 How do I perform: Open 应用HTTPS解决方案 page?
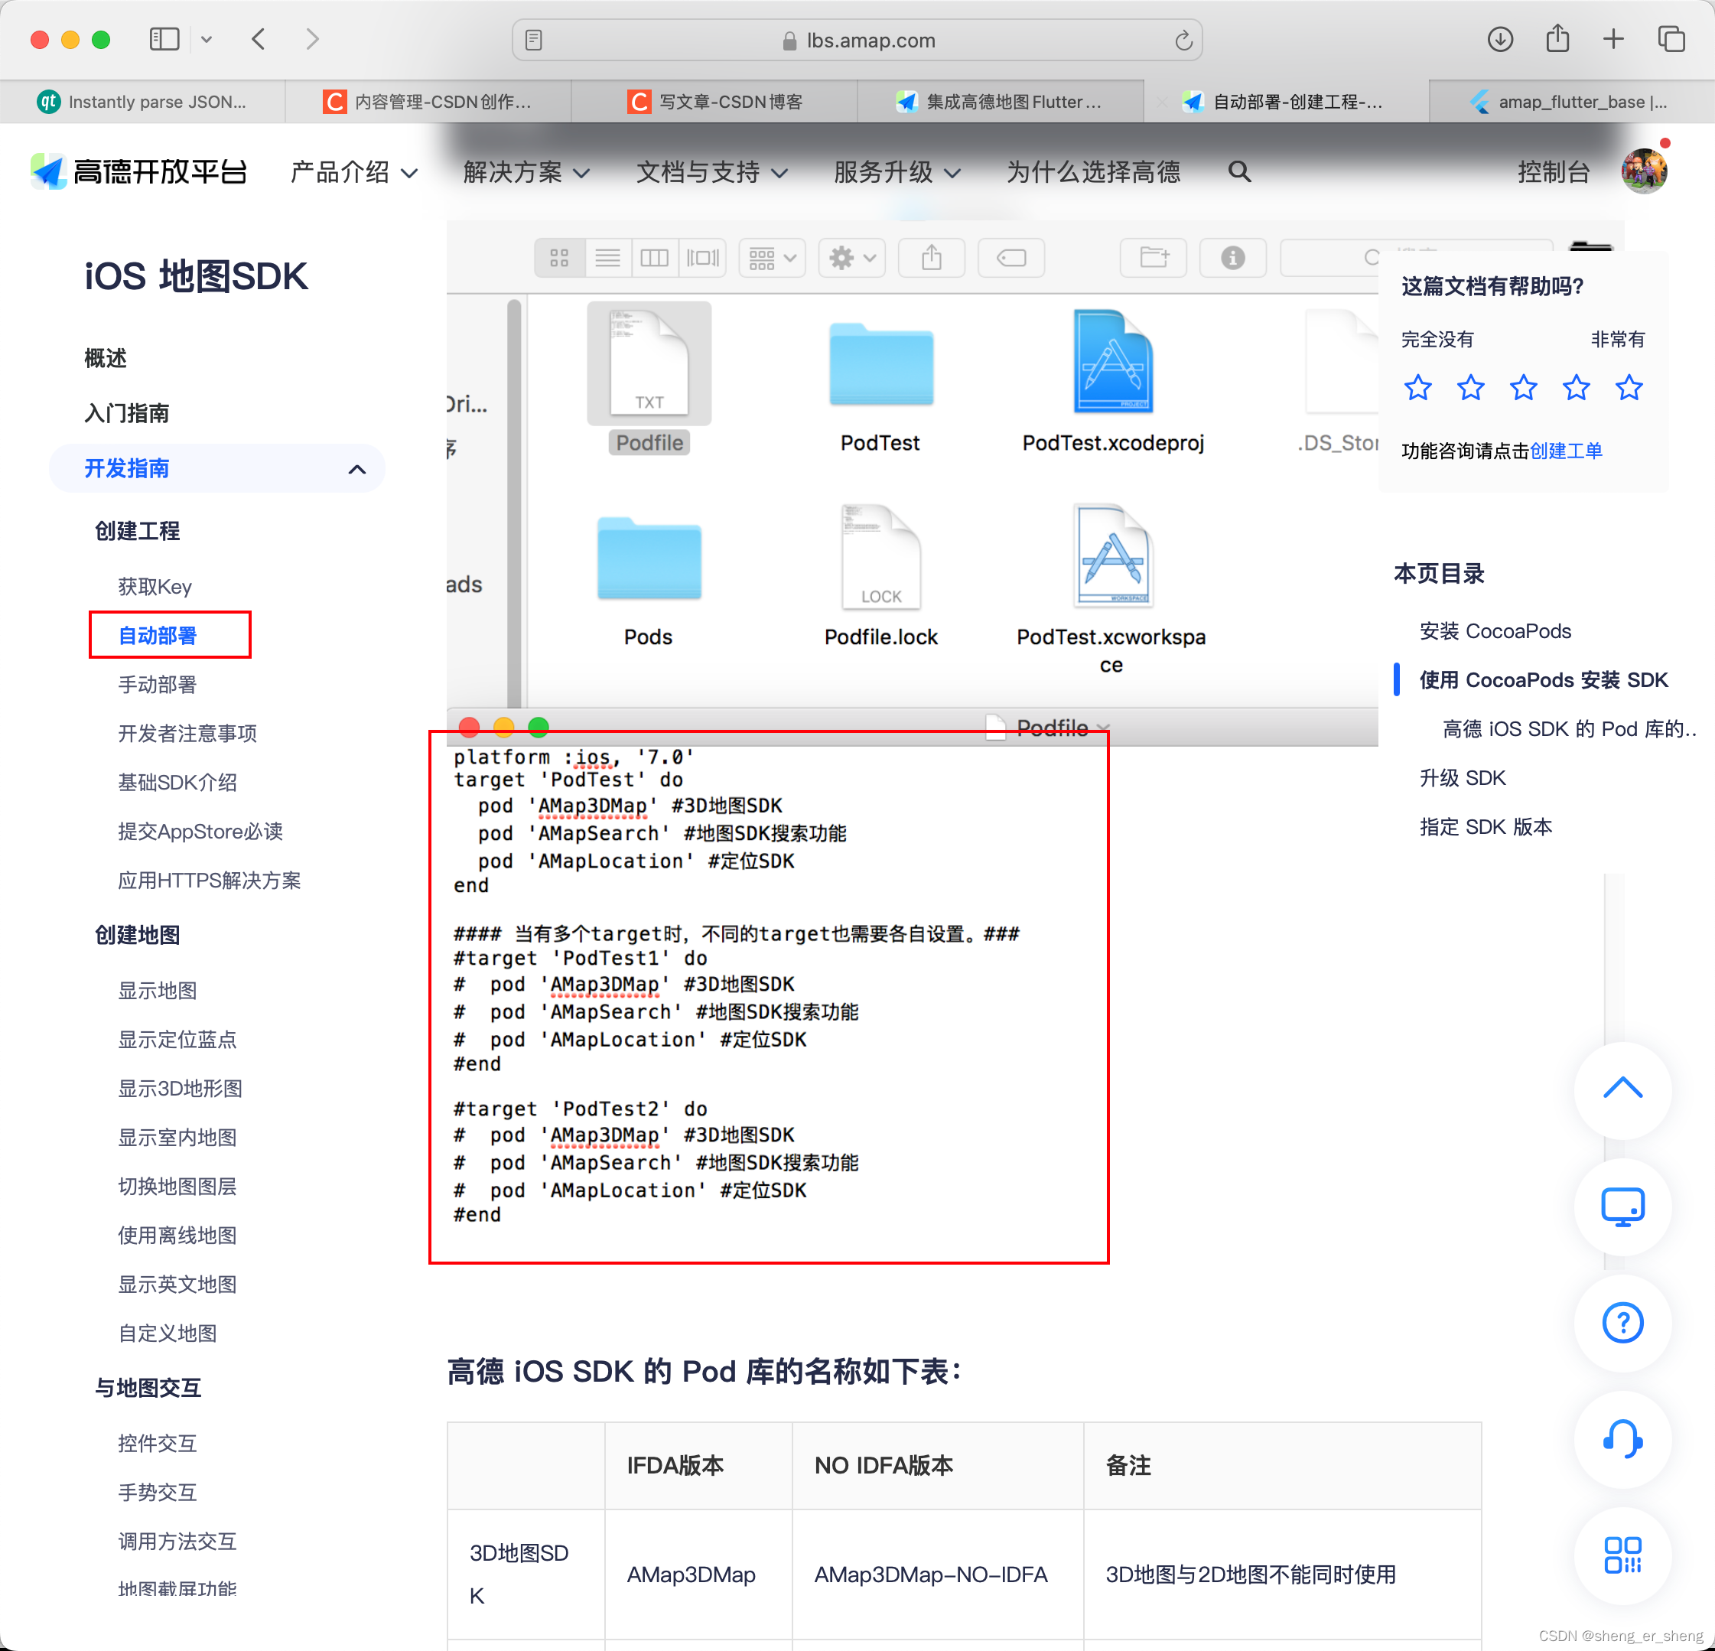pos(209,880)
